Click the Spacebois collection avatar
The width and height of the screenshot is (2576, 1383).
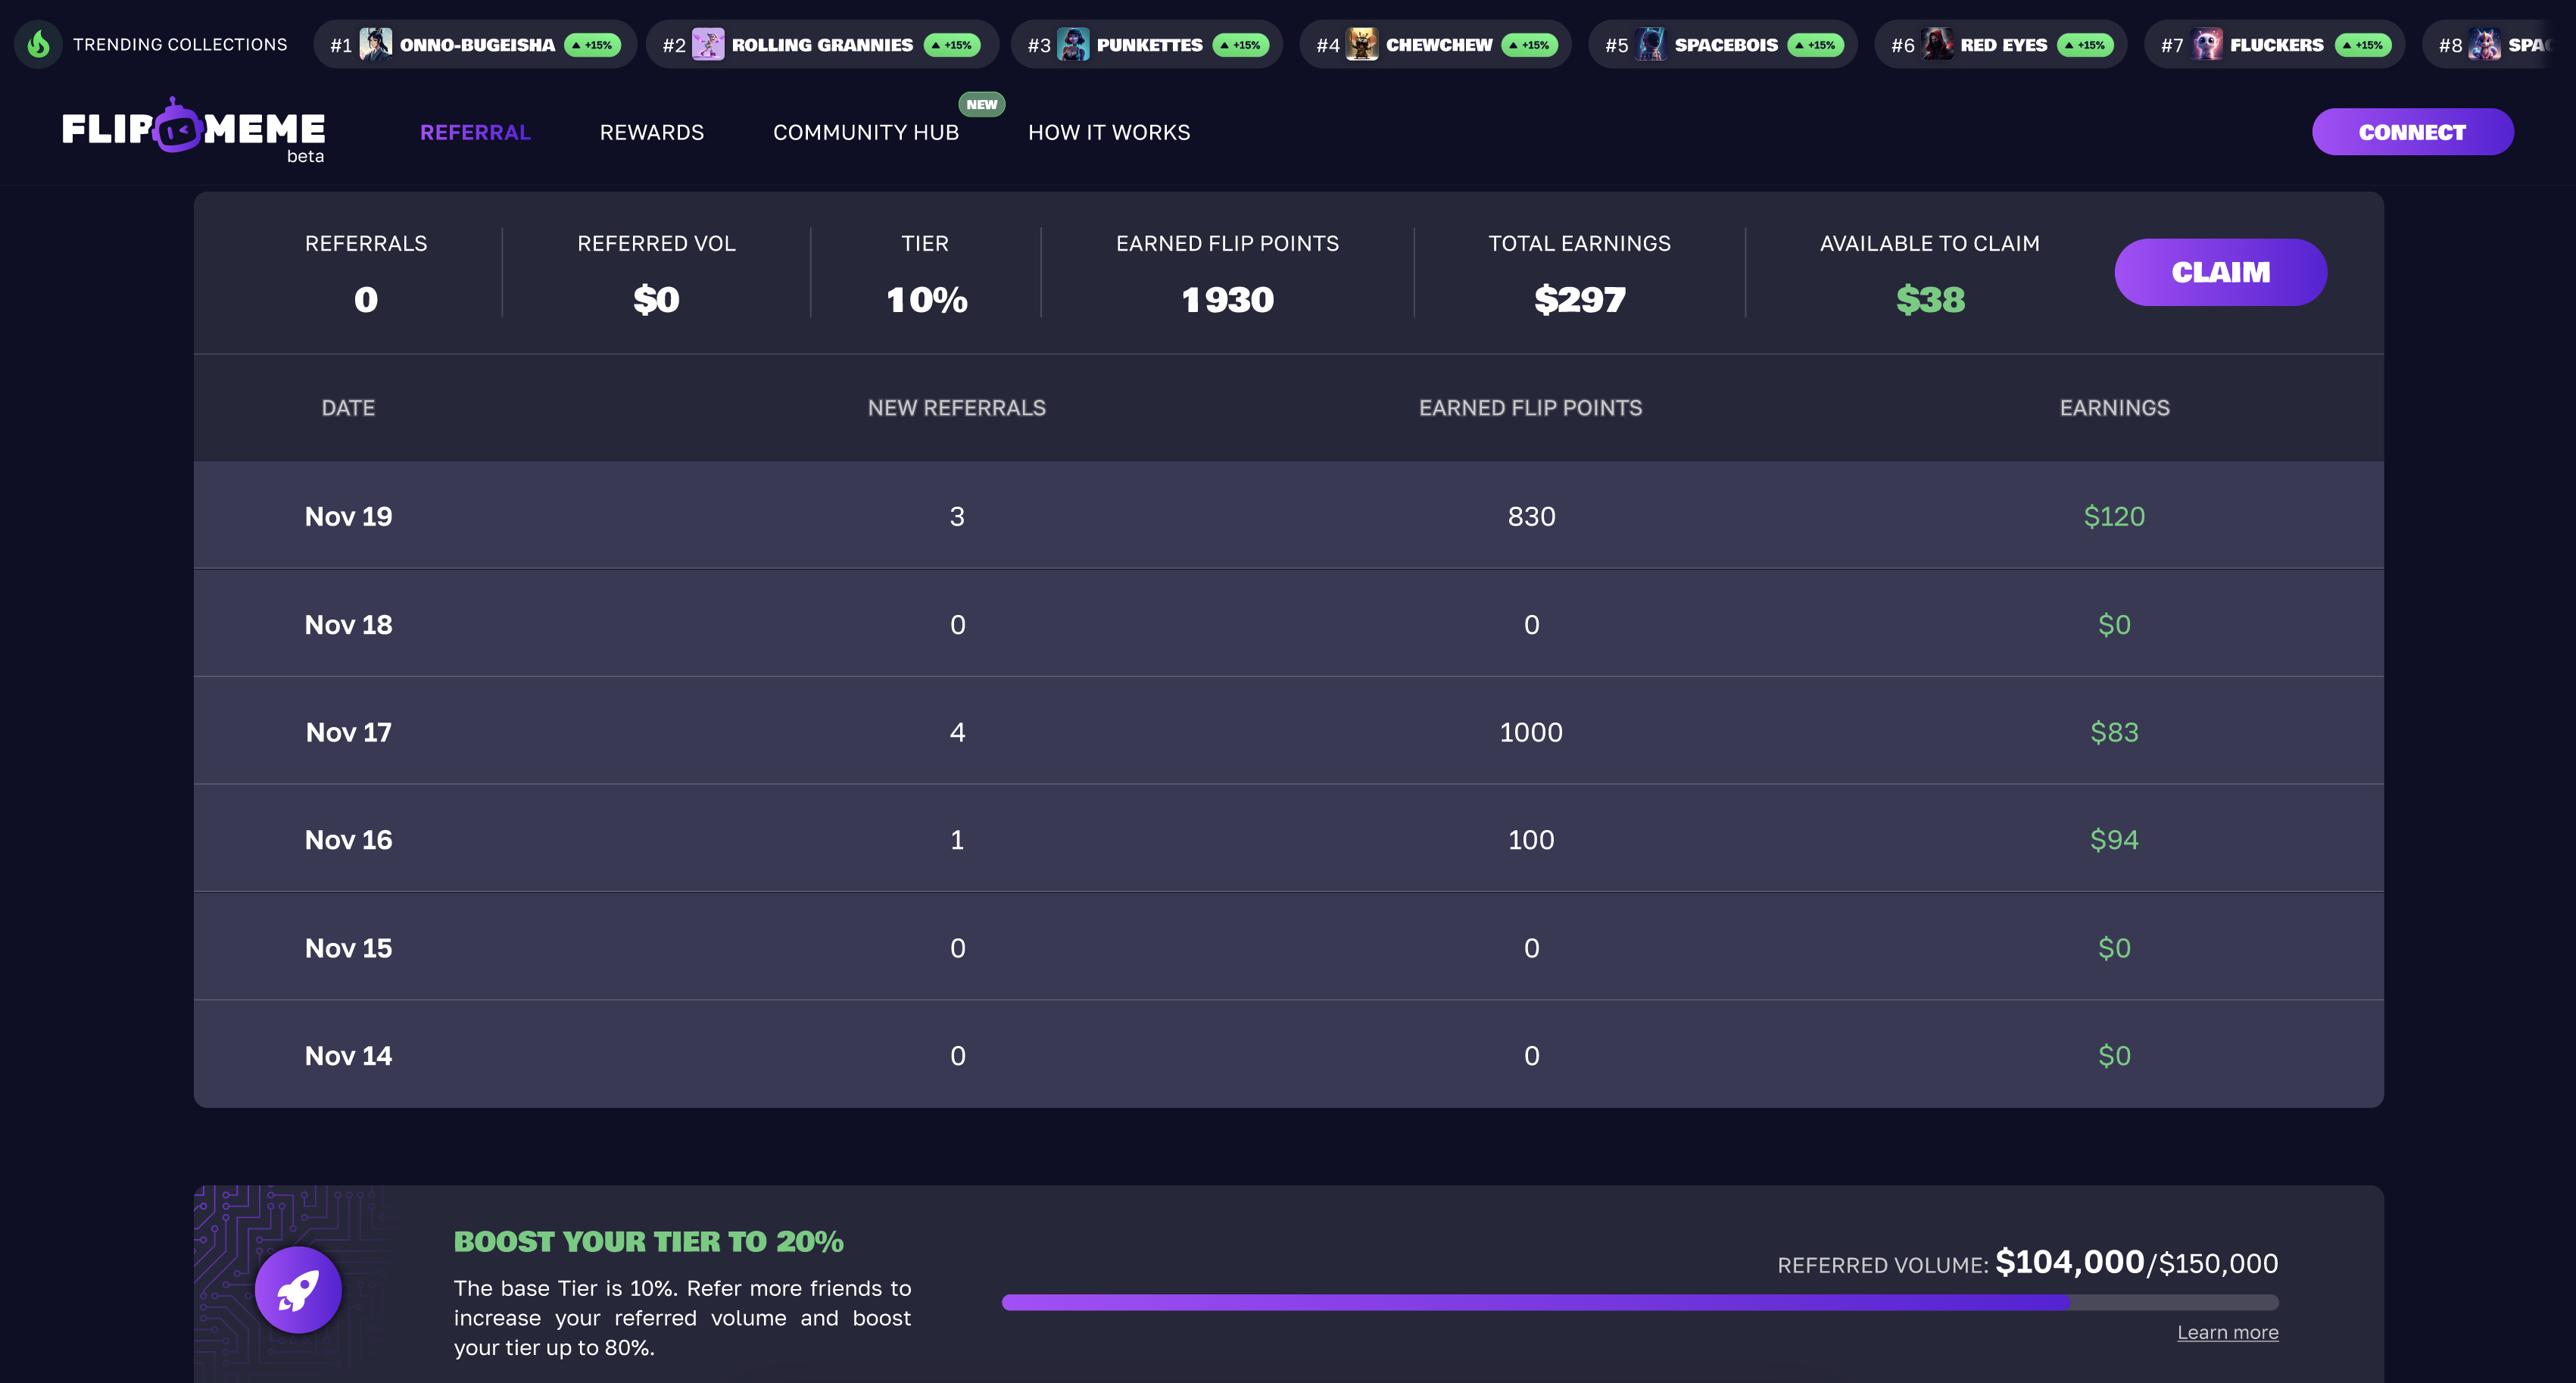click(1651, 44)
